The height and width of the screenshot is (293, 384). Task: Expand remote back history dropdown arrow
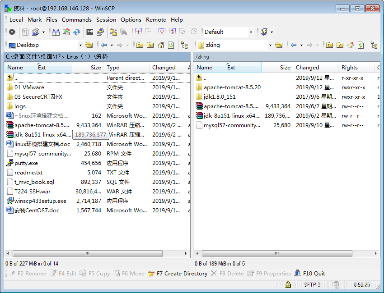(301, 45)
